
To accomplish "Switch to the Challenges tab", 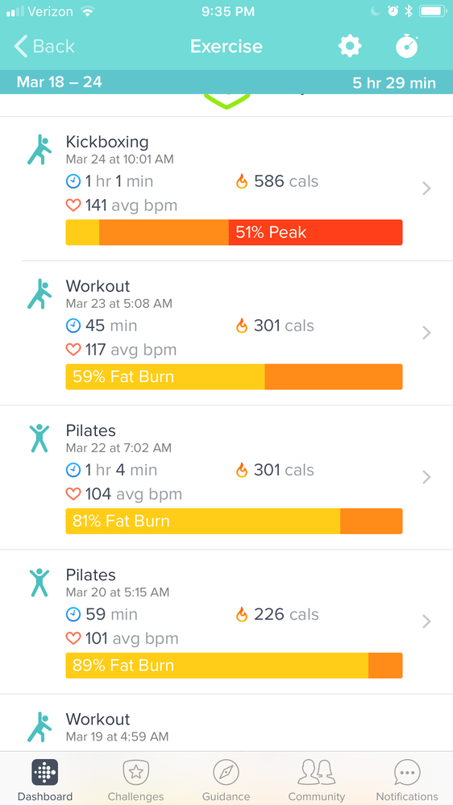I will tap(135, 780).
